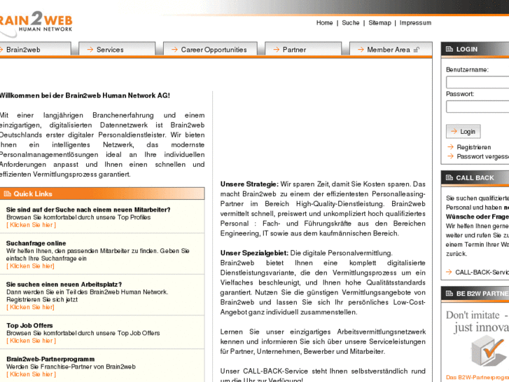Open the Impressum link

(415, 22)
